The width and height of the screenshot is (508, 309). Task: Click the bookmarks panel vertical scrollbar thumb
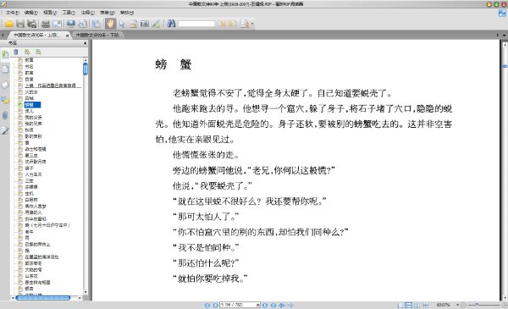(86, 69)
